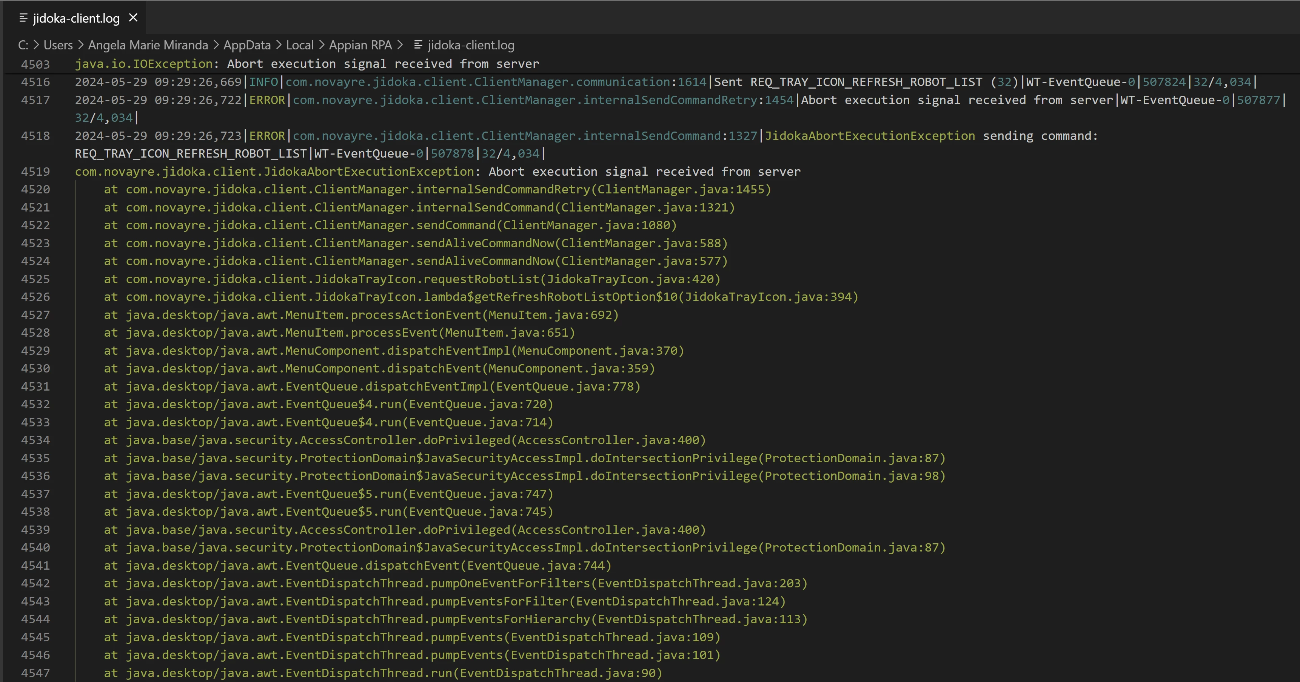
Task: Click 'ClientManager.java:588' stack frame text
Action: point(641,244)
